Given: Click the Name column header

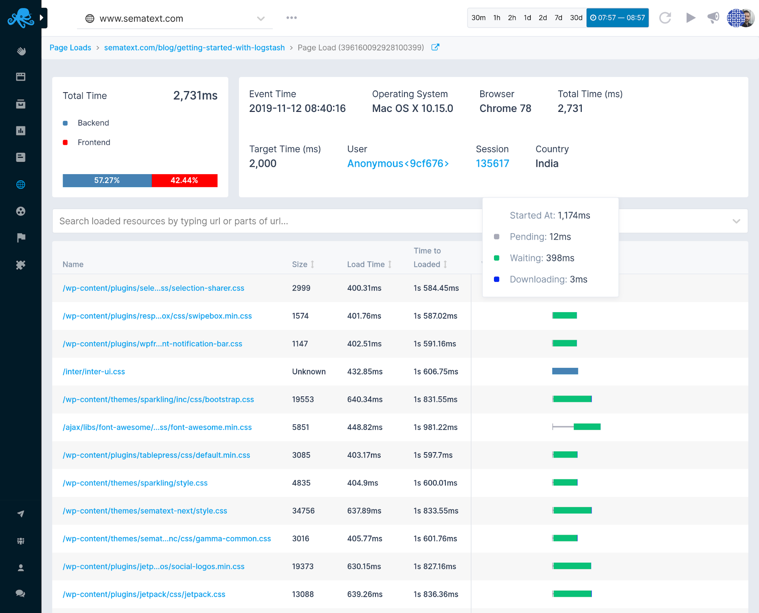Looking at the screenshot, I should tap(73, 264).
